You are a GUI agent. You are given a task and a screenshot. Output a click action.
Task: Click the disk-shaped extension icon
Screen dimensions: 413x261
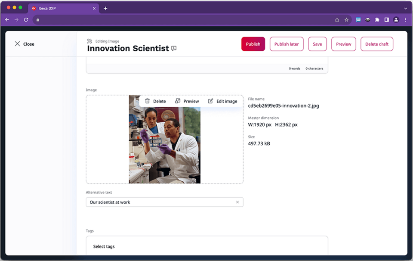click(368, 20)
